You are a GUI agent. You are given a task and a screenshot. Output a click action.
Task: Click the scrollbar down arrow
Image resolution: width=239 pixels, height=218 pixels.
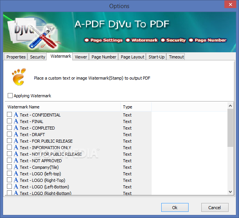tap(230, 192)
